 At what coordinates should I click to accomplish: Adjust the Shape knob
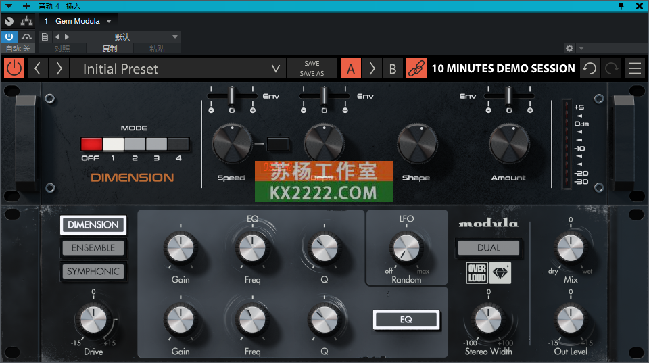[x=417, y=143]
